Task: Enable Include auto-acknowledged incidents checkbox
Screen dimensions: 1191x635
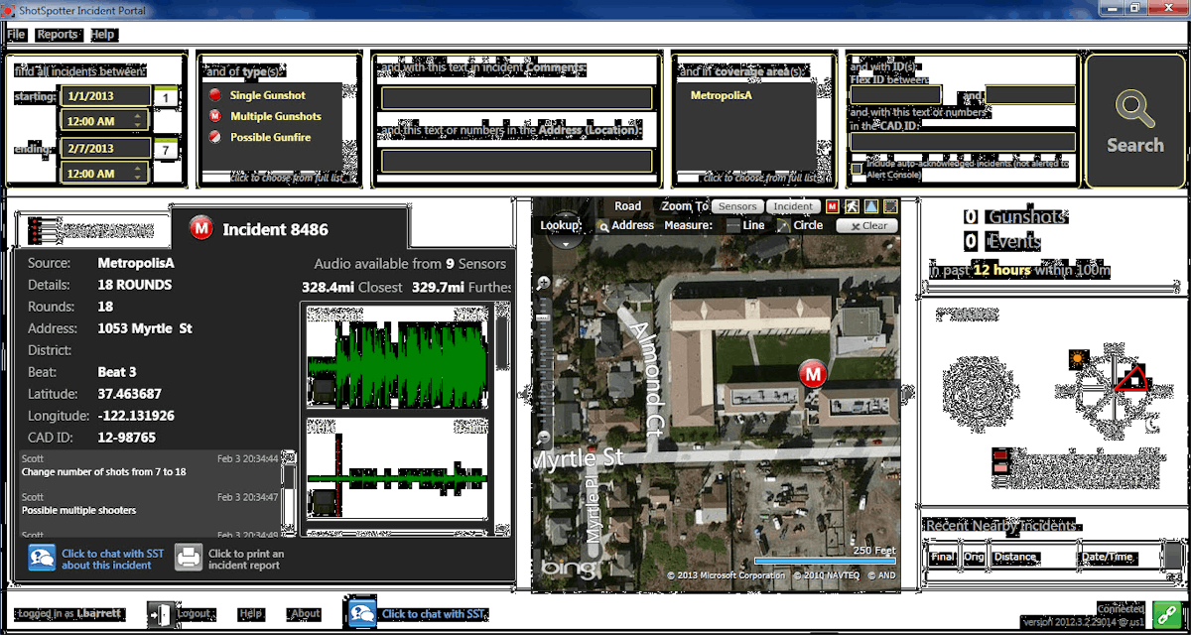Action: tap(856, 168)
